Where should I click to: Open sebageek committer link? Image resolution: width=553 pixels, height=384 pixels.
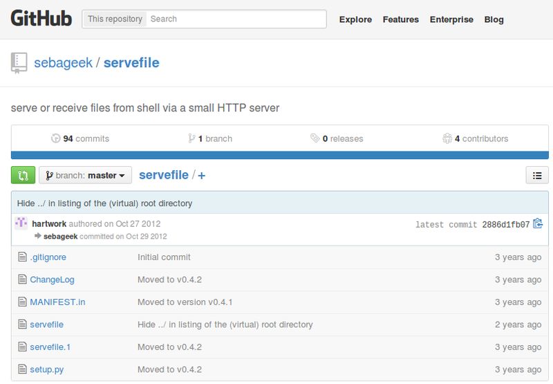[x=60, y=237]
